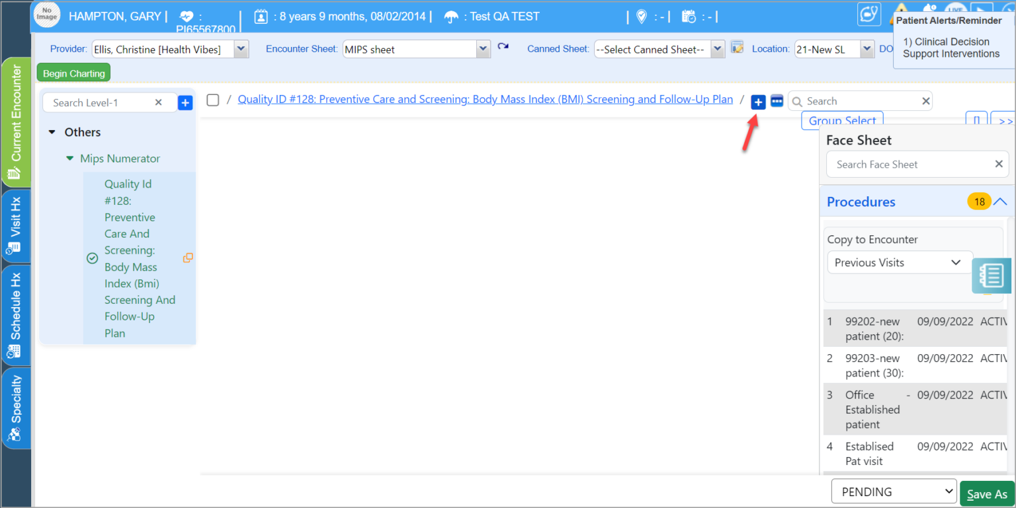This screenshot has width=1016, height=508.
Task: Collapse the Others tree group
Action: pos(52,133)
